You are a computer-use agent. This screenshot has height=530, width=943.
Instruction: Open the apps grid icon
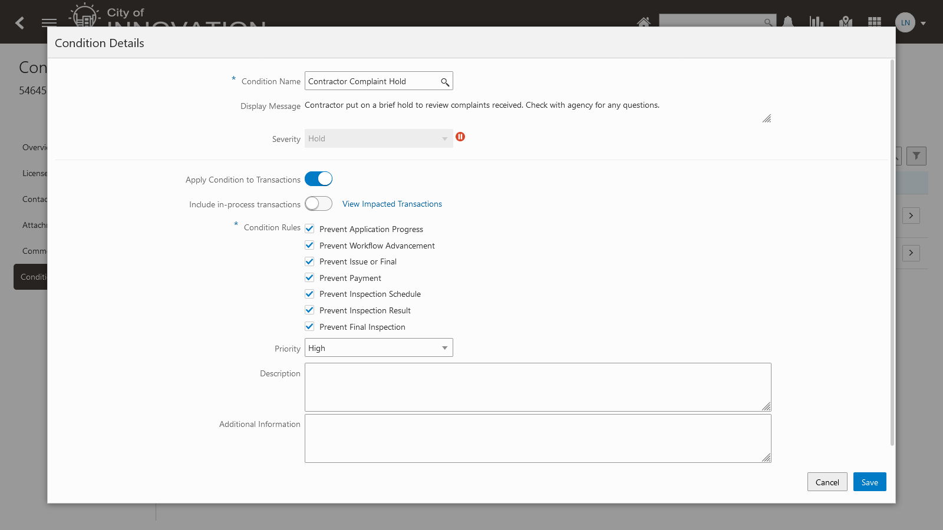(x=875, y=22)
